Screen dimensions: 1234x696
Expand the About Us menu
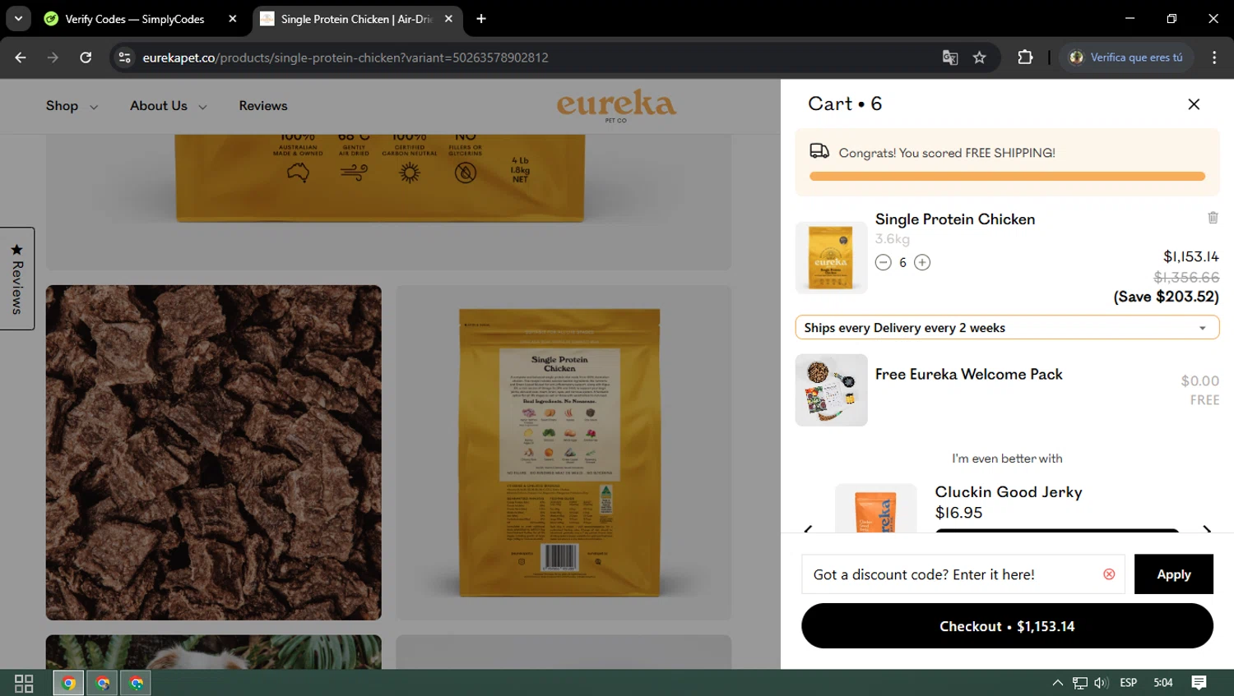[x=168, y=106]
